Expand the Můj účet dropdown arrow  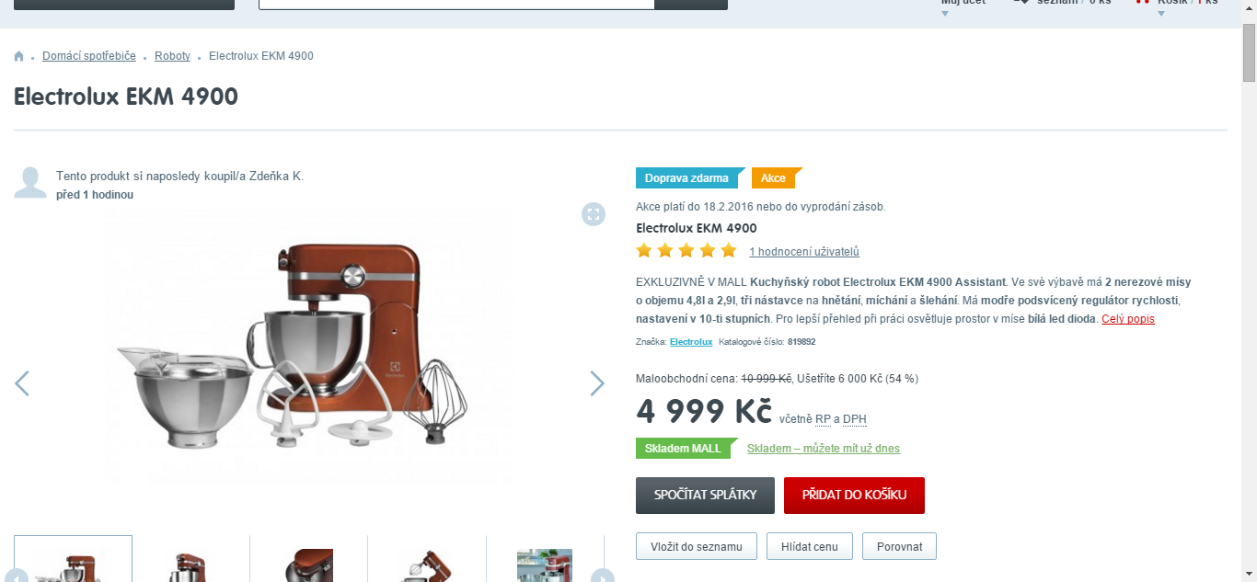pos(945,14)
